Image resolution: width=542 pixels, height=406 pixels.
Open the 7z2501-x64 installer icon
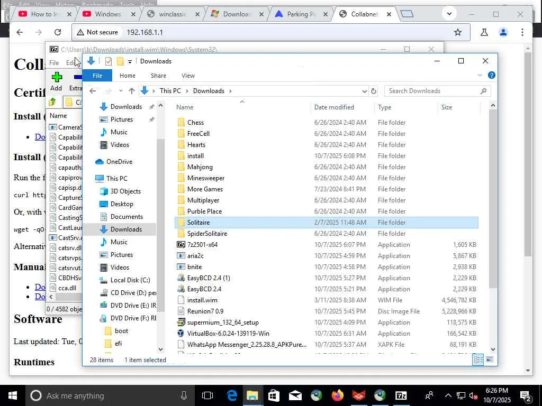[x=181, y=245]
